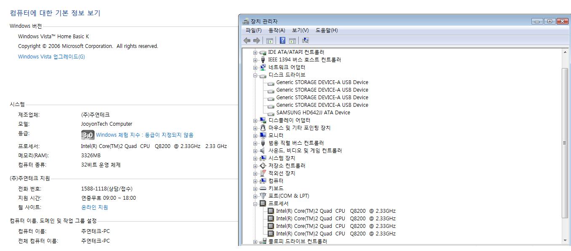The image size is (571, 251).
Task: Click the 장치 관리자 title bar icon
Action: click(x=246, y=21)
